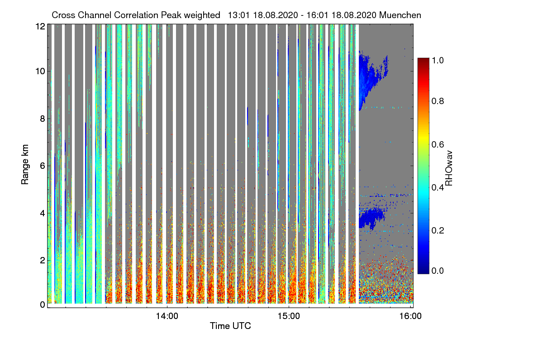
Task: Click the y-axis label 'Range km'
Action: point(25,165)
